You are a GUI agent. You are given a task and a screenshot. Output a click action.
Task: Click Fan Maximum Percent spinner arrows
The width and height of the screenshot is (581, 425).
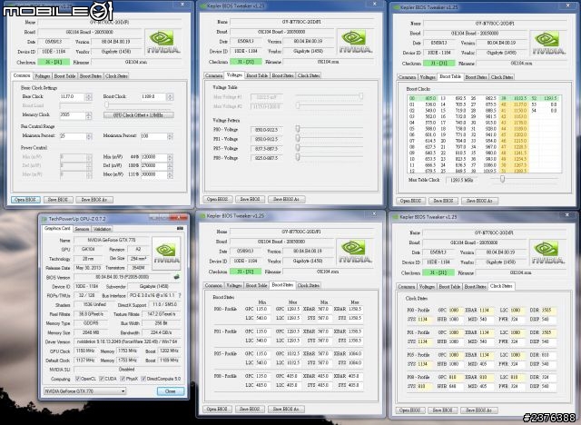[x=170, y=136]
